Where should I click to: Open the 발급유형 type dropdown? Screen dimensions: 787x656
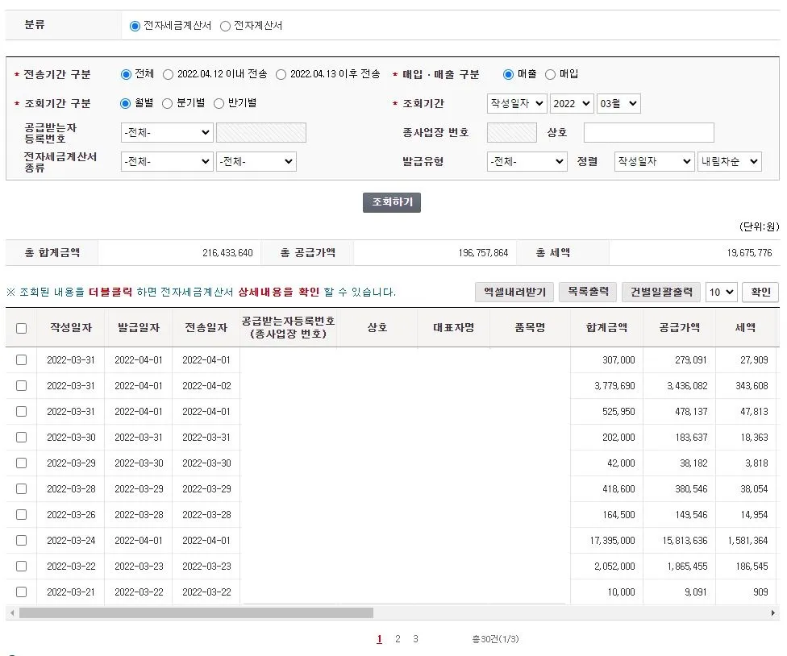[527, 161]
